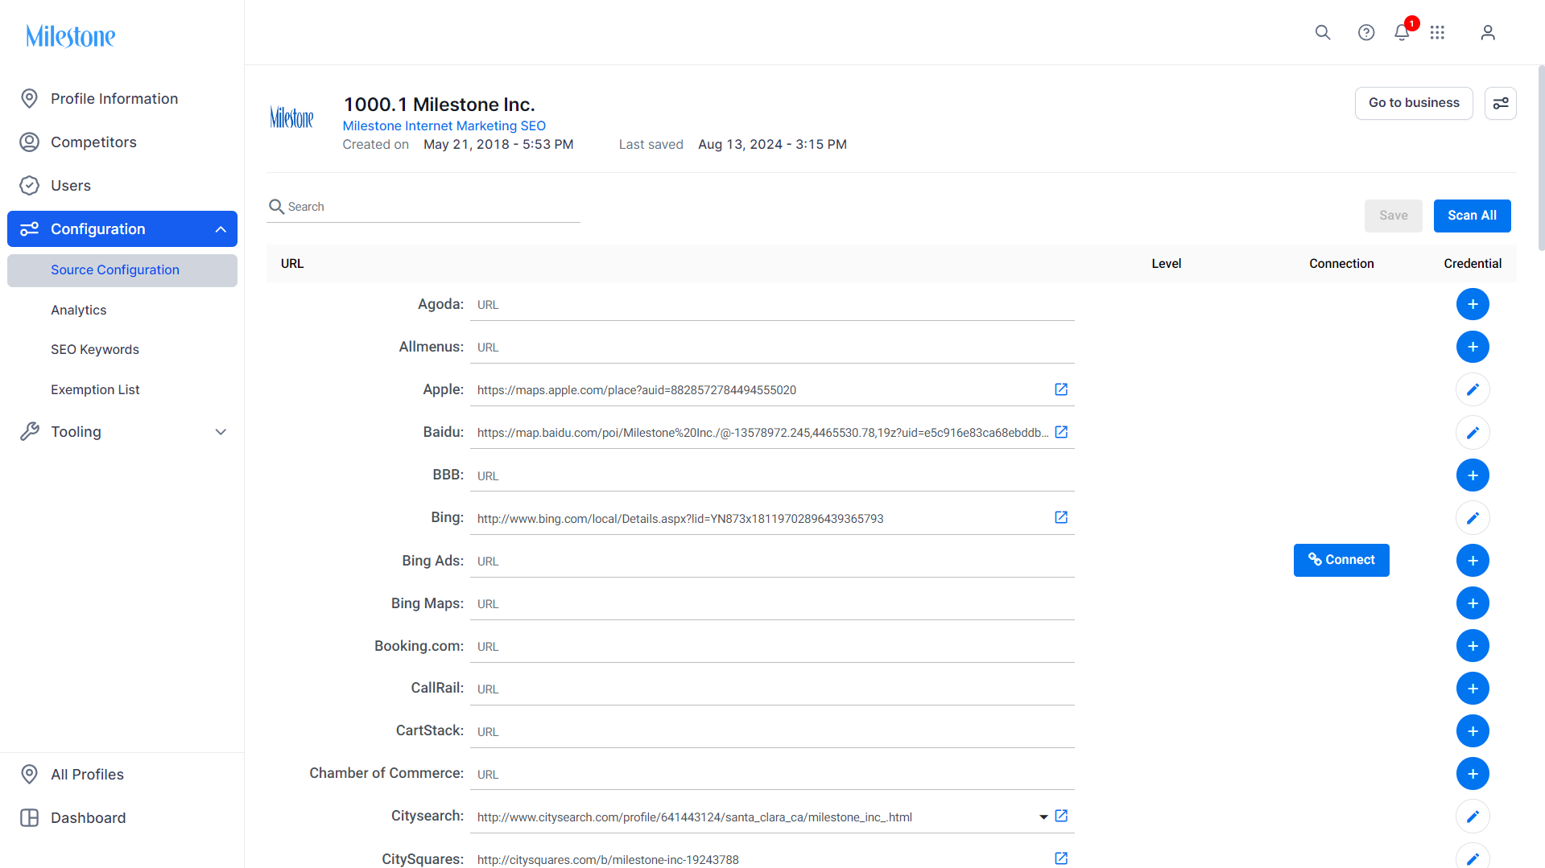Image resolution: width=1545 pixels, height=868 pixels.
Task: Click the Milestone logo in the sidebar
Action: click(x=71, y=36)
